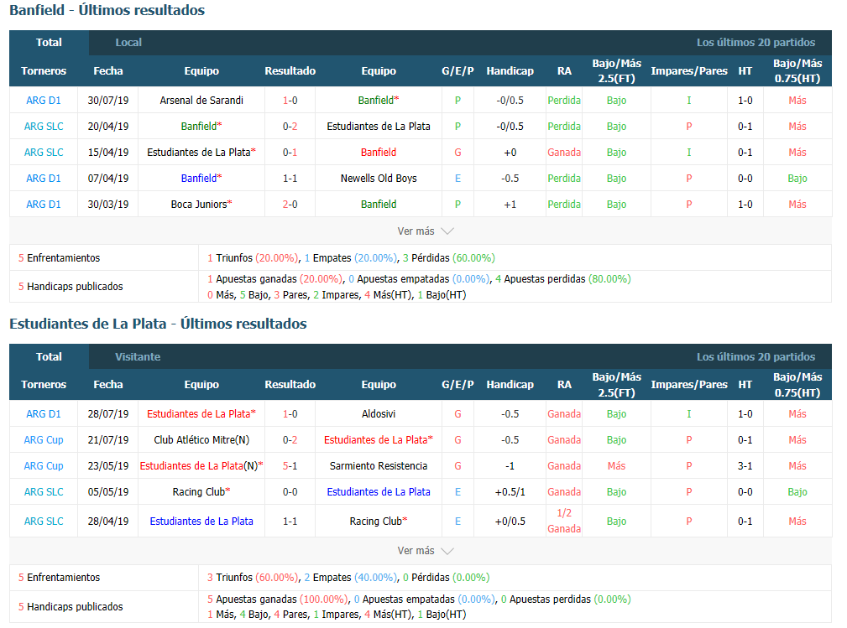This screenshot has height=628, width=847.
Task: Click the 1/2 Ganada RA cell
Action: click(x=564, y=521)
